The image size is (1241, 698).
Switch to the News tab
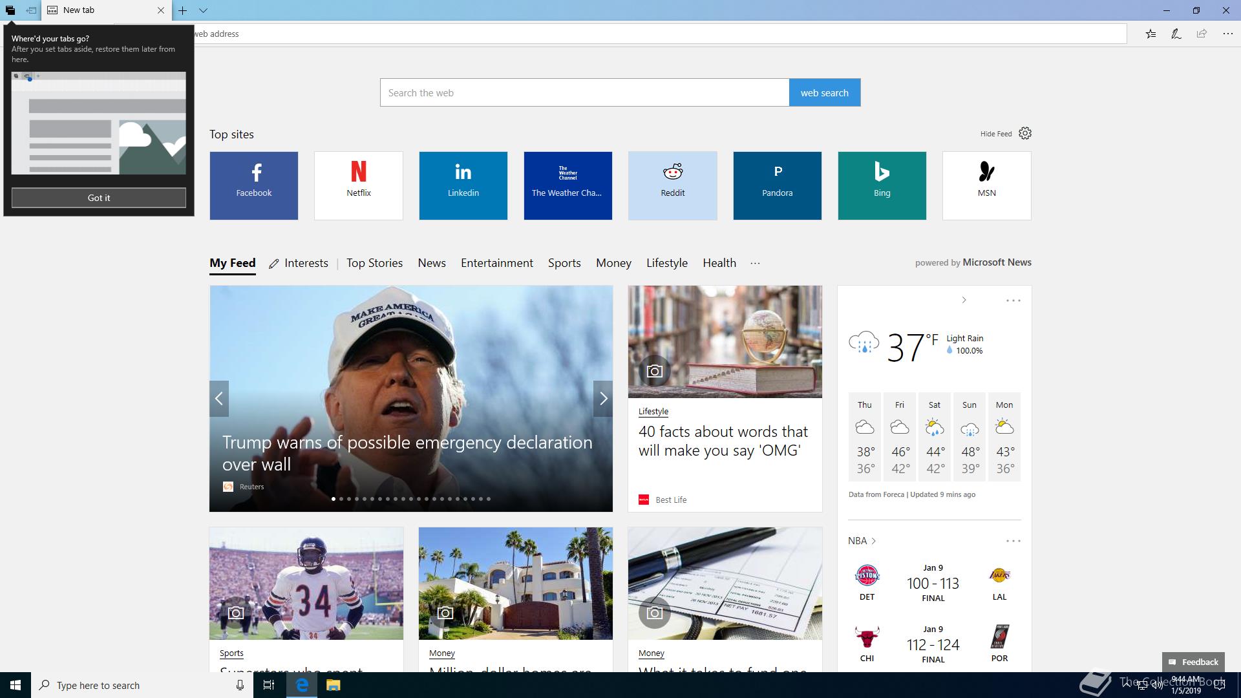coord(432,263)
